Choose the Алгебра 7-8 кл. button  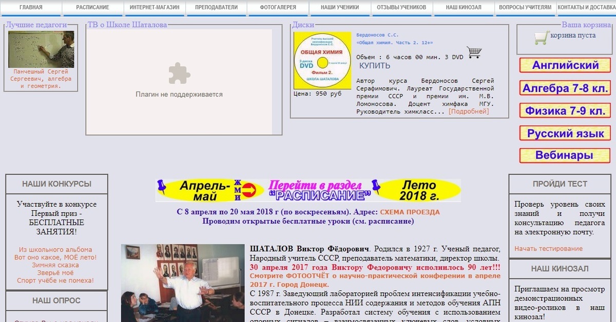pos(565,88)
